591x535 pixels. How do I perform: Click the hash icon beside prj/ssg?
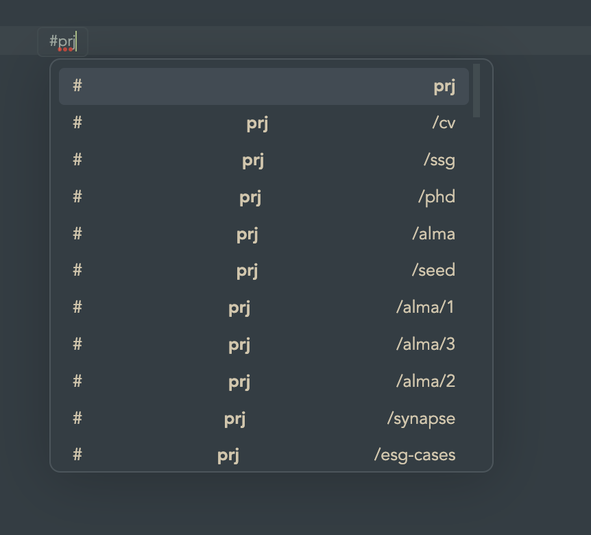tap(77, 160)
